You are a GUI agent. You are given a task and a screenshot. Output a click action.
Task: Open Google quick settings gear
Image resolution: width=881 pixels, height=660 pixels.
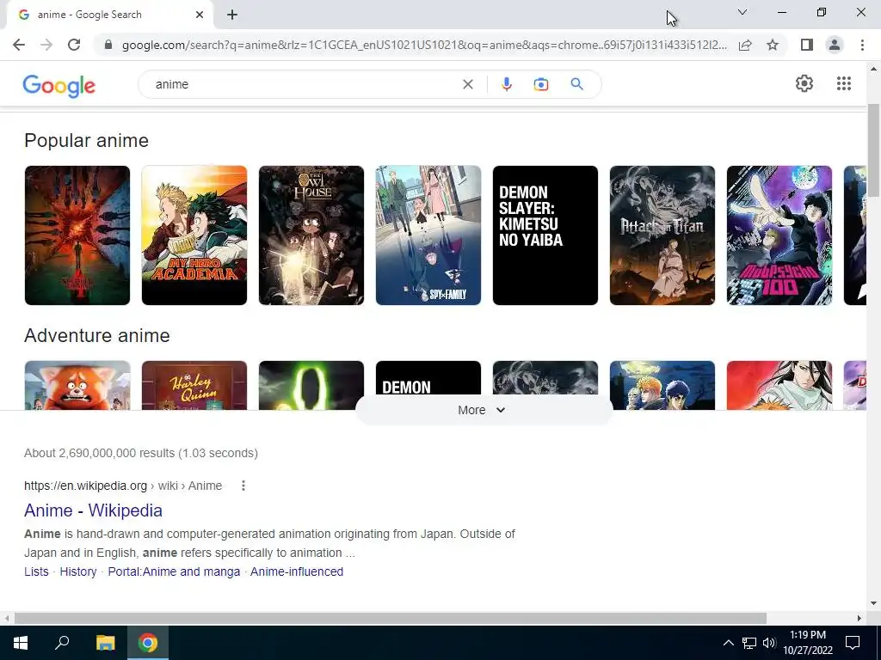click(804, 83)
